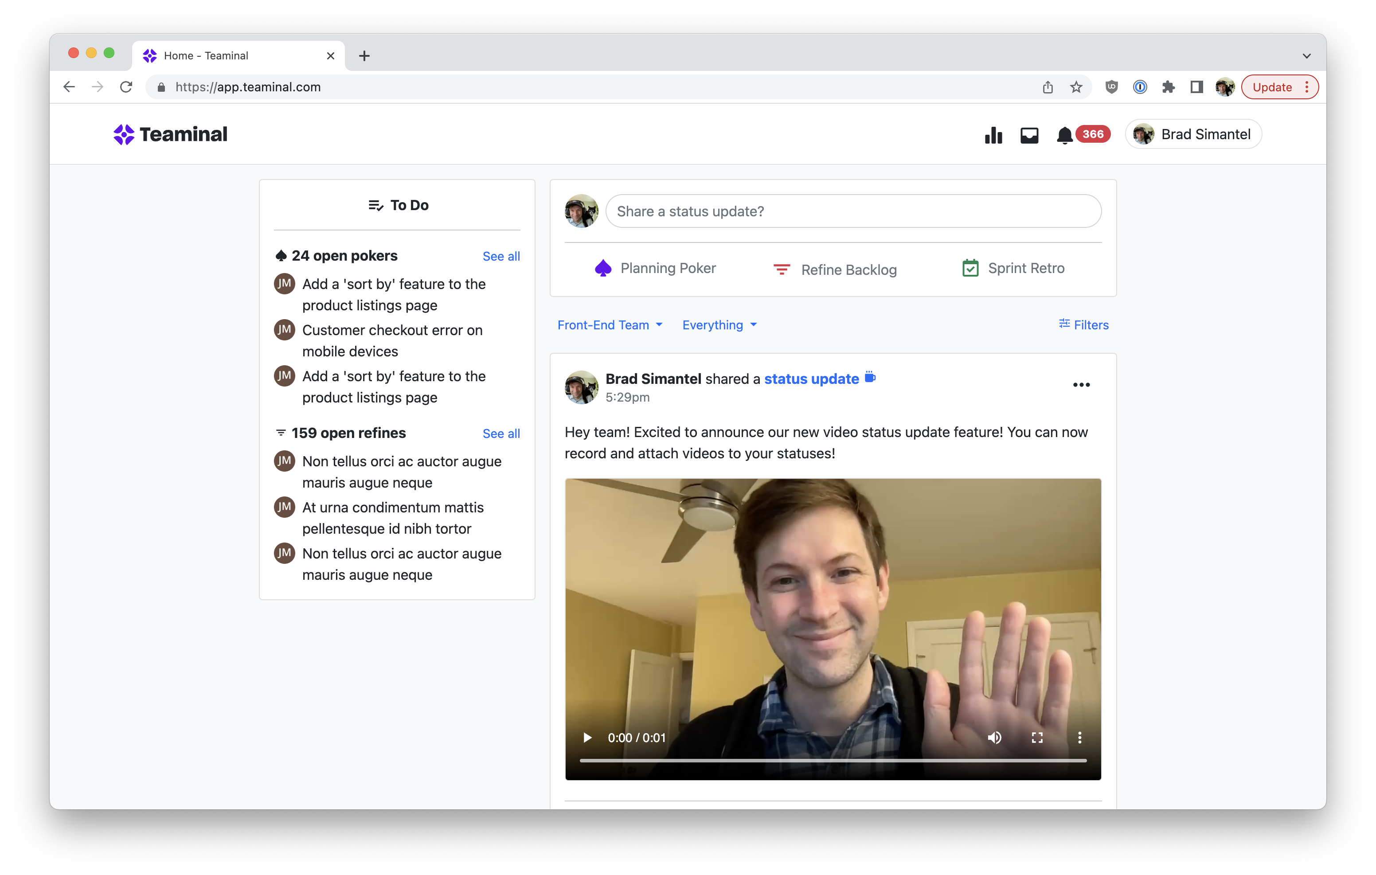The image size is (1376, 875).
Task: Open video more options menu
Action: coord(1079,737)
